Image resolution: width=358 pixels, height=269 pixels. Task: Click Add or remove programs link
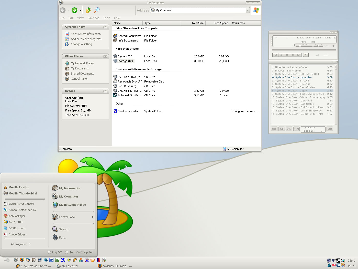pos(86,39)
